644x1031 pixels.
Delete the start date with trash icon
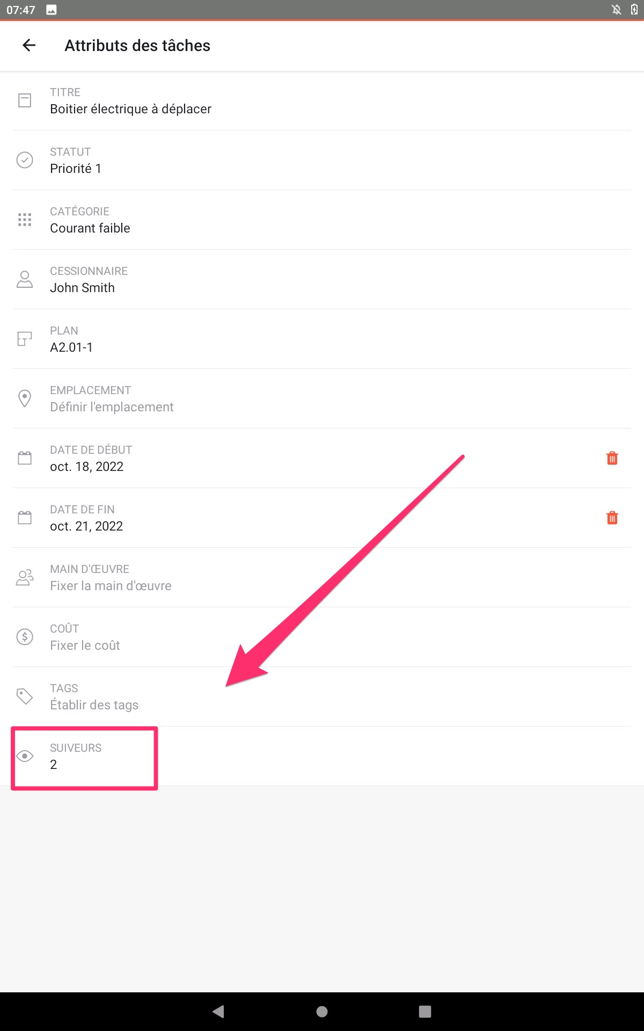coord(612,458)
